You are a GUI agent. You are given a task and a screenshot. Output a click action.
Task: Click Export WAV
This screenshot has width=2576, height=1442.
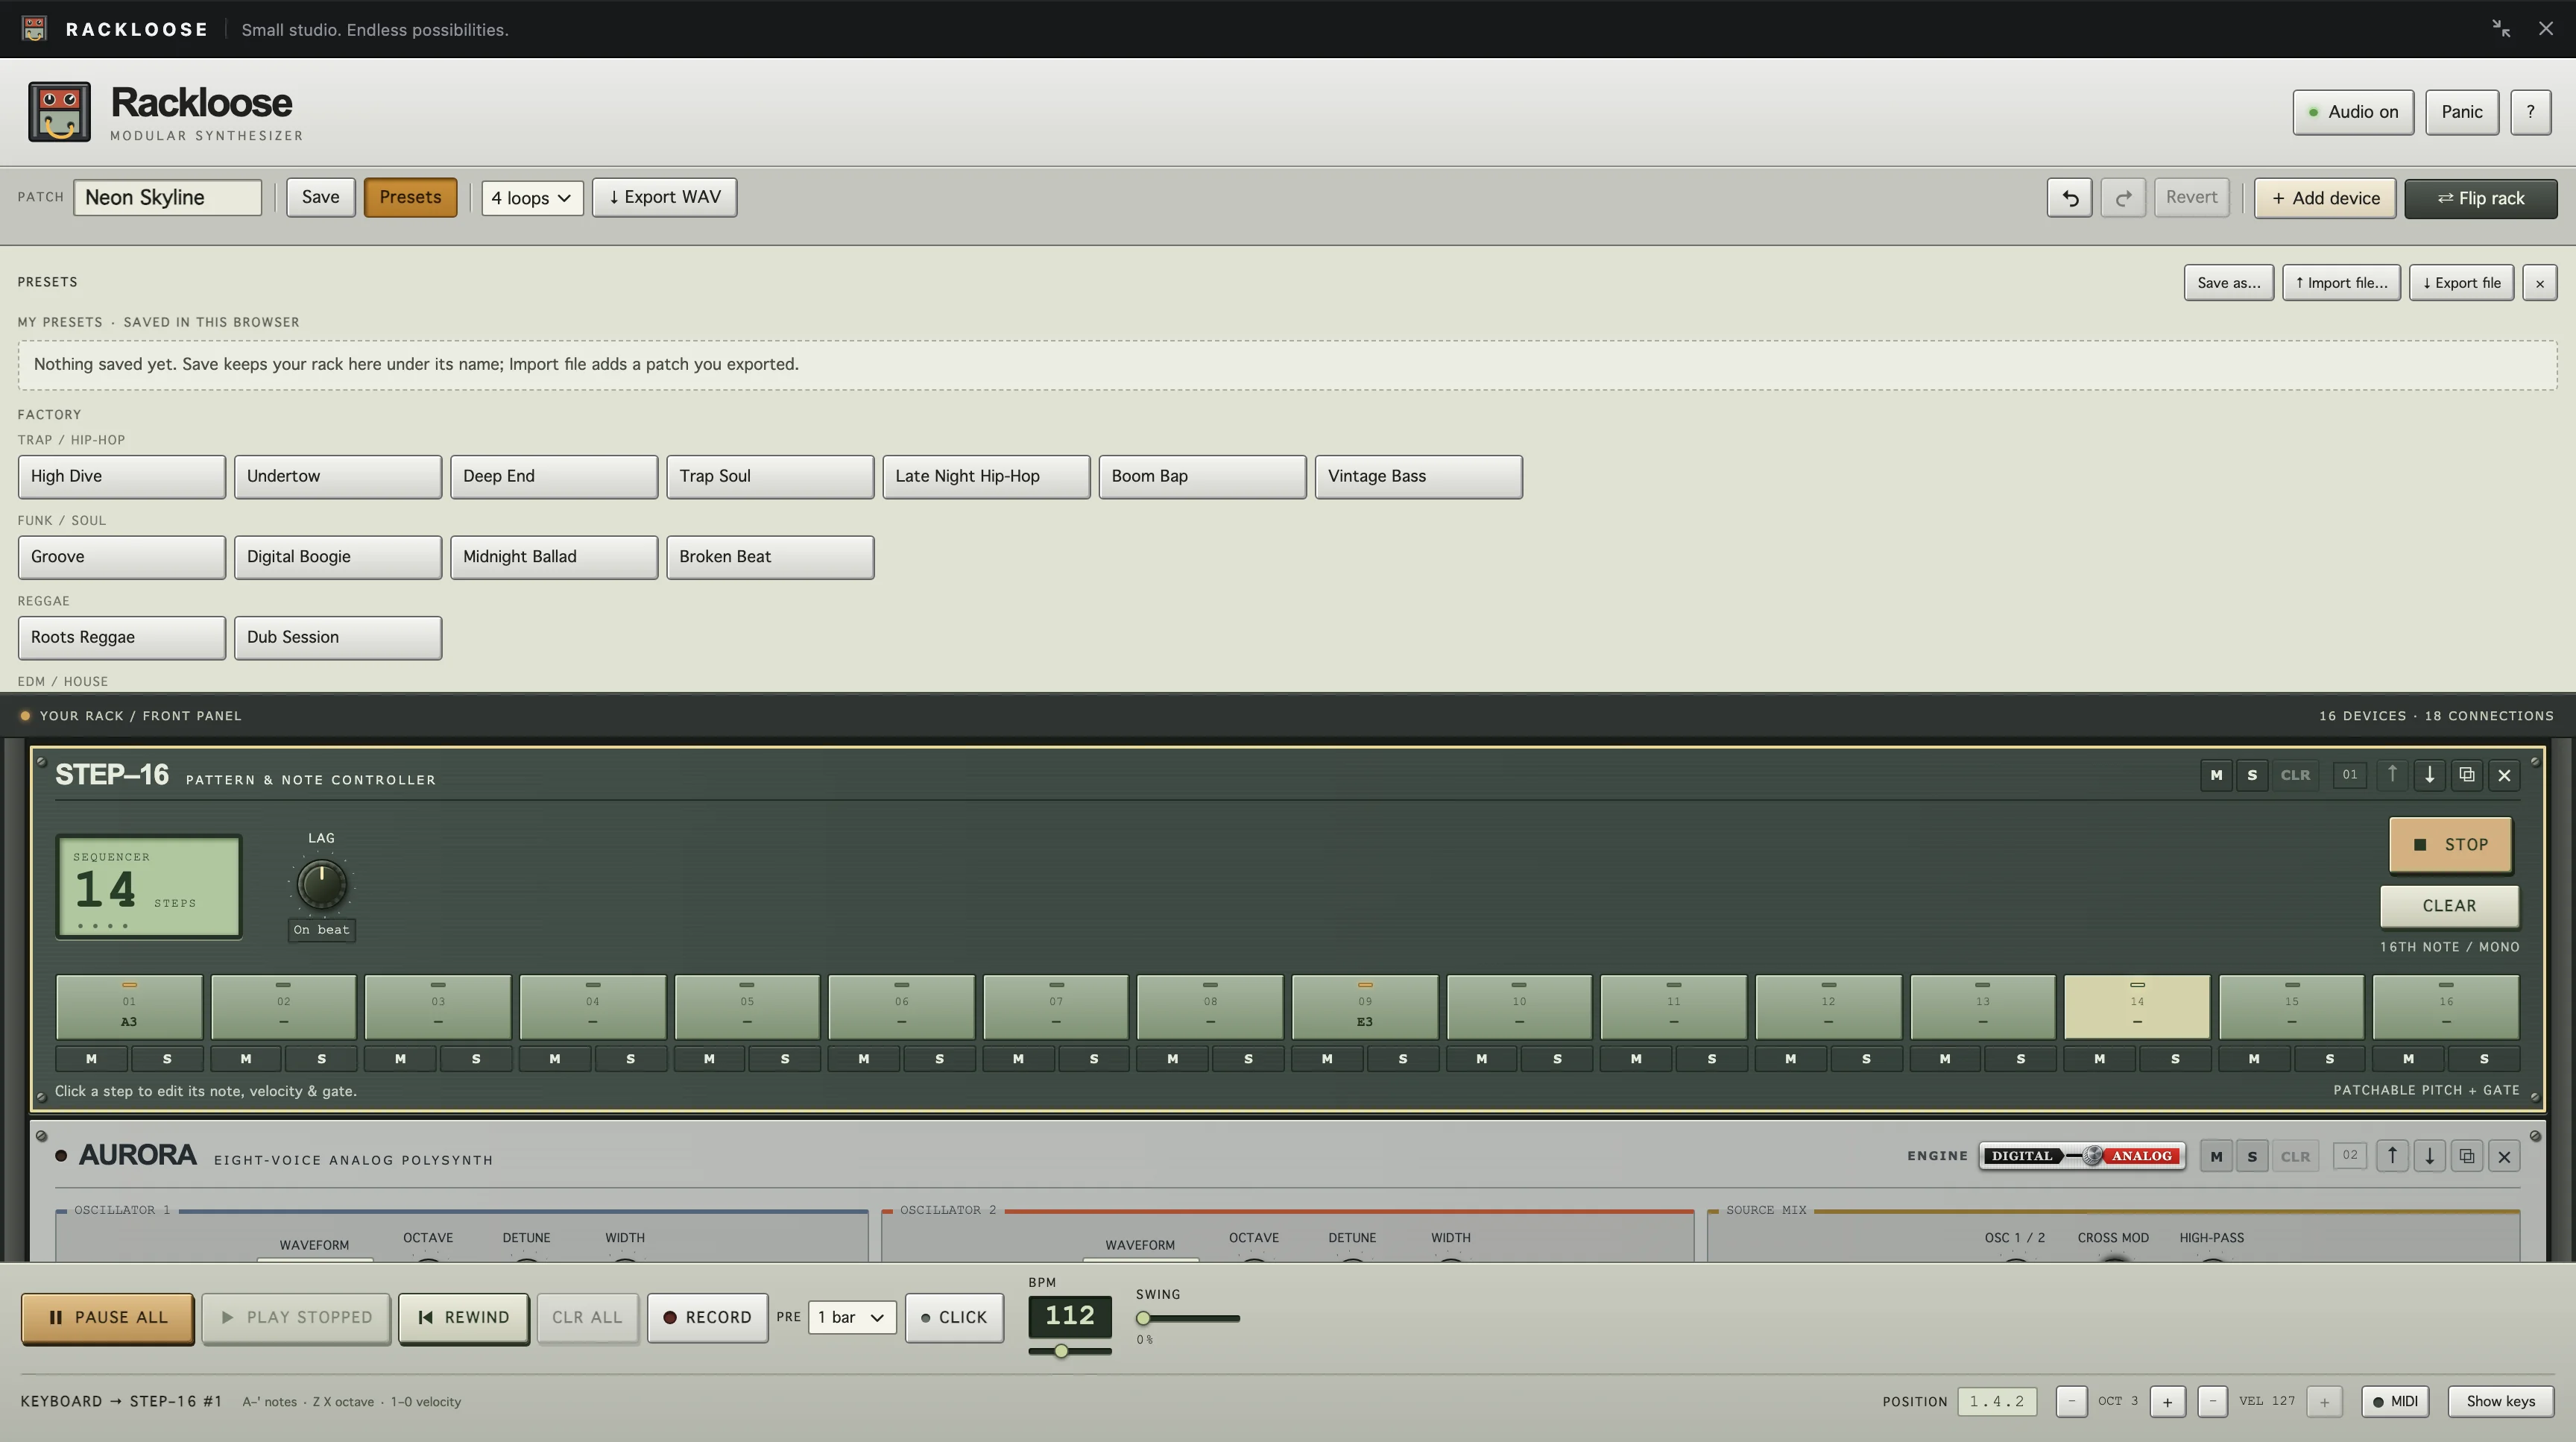pyautogui.click(x=664, y=197)
